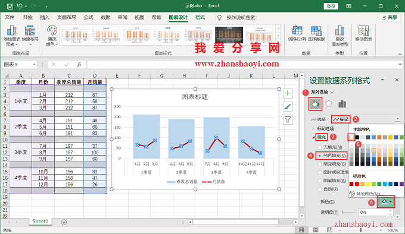Open the Page Layout ribbon tab (页面布局)

(67, 17)
